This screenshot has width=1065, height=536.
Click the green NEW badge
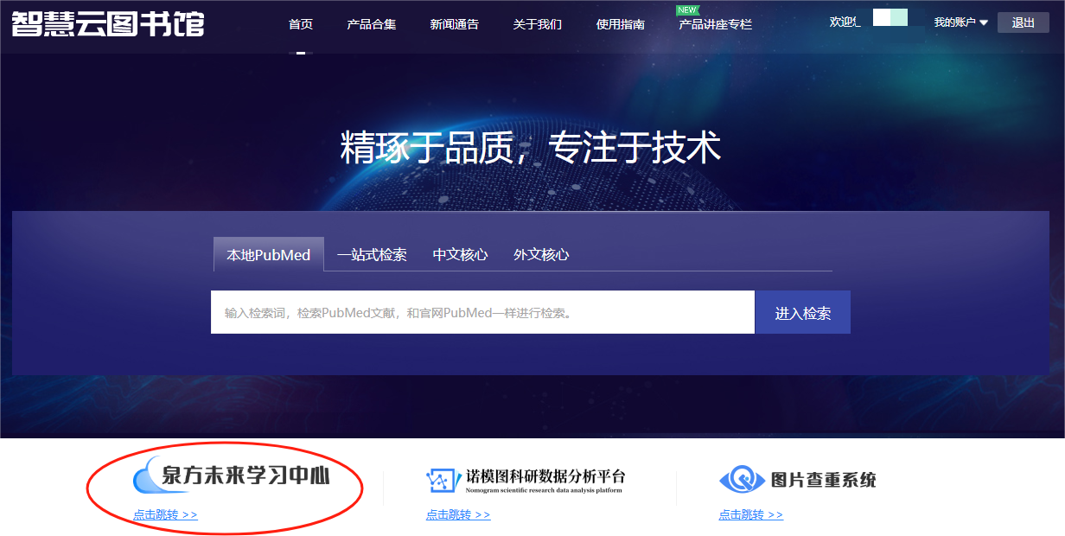pyautogui.click(x=687, y=10)
